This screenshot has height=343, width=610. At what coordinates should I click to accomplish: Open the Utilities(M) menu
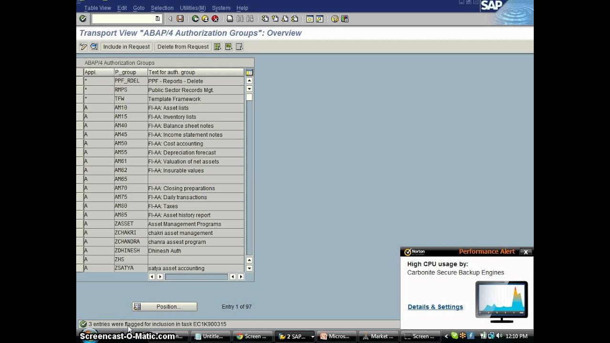pyautogui.click(x=193, y=8)
